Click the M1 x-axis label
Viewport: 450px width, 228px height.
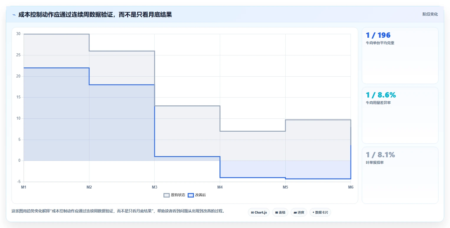24,187
